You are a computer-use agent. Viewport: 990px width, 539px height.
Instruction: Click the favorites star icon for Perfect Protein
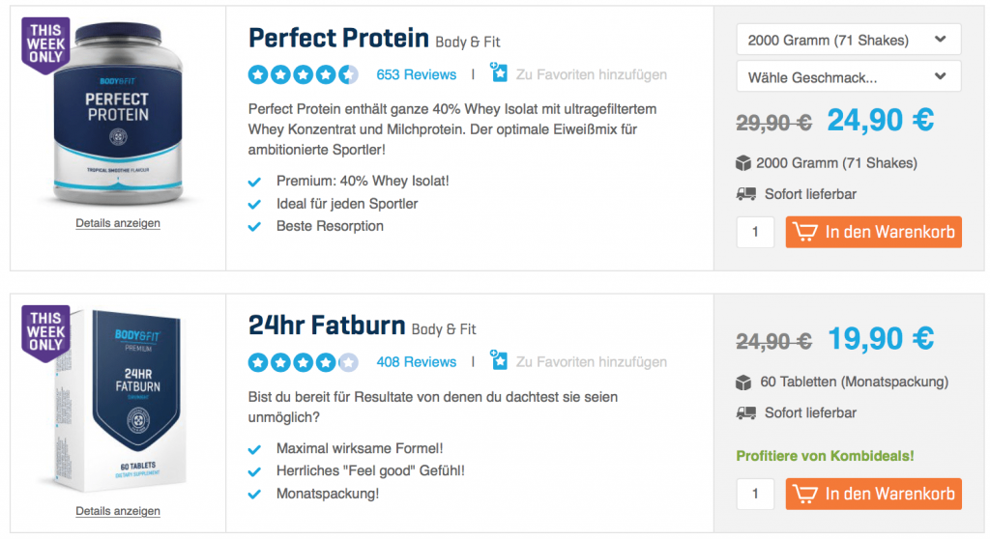click(x=499, y=73)
